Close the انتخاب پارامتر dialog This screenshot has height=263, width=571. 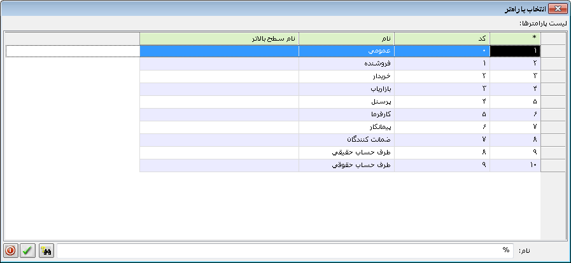coord(557,8)
